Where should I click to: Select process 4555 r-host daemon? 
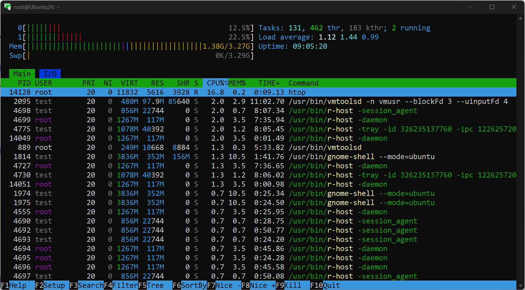point(258,212)
